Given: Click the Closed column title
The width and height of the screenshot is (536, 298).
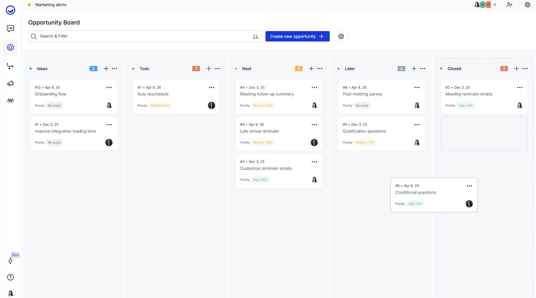Looking at the screenshot, I should (454, 69).
